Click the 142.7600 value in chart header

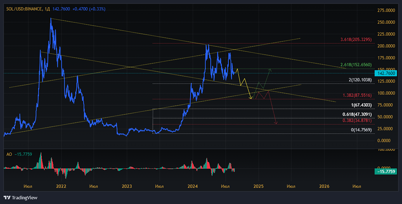61,9
